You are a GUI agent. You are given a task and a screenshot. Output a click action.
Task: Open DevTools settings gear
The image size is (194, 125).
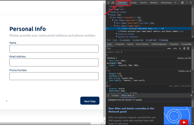point(182,3)
